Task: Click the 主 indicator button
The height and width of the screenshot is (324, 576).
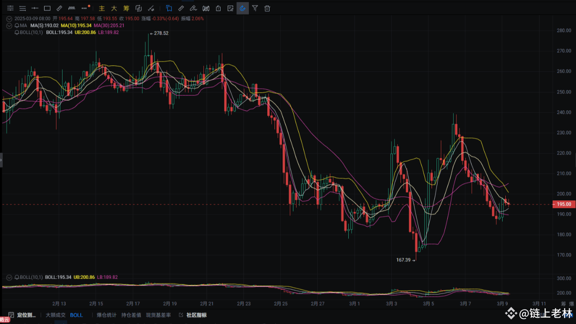Action: click(102, 8)
